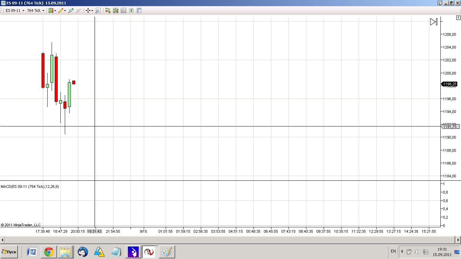This screenshot has height=259, width=461.
Task: Click the 1198,25 current price marker
Action: 450,84
